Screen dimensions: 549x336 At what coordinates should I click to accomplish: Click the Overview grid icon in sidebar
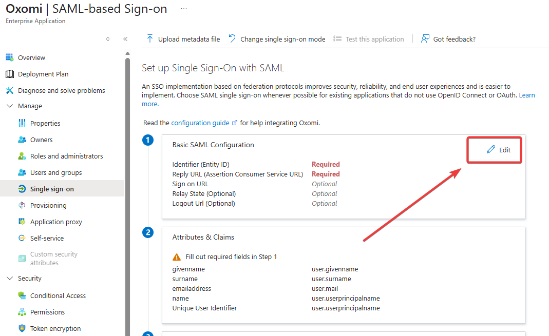pyautogui.click(x=9, y=57)
